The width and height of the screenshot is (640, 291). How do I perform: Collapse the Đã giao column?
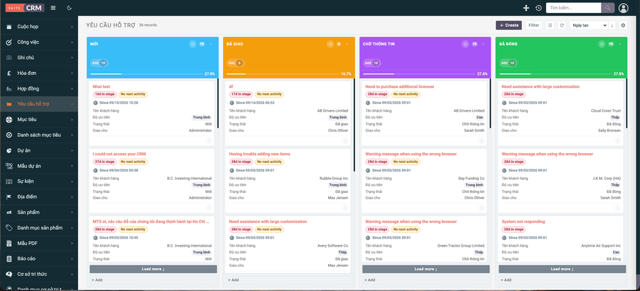click(x=347, y=44)
